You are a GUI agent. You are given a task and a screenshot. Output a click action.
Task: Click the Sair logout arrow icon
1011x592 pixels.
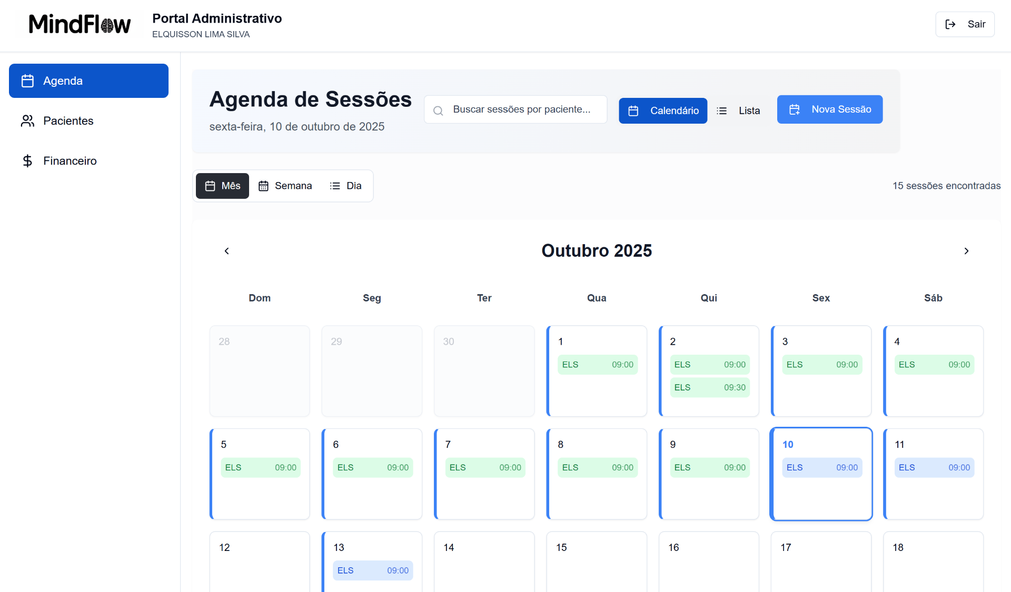tap(950, 24)
